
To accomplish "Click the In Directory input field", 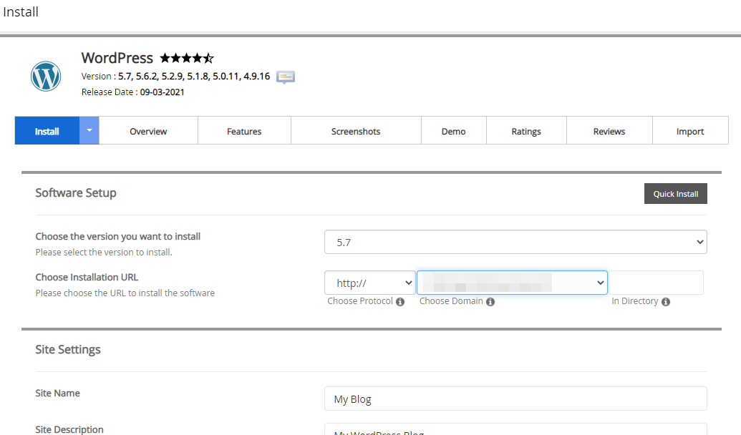I will [656, 283].
